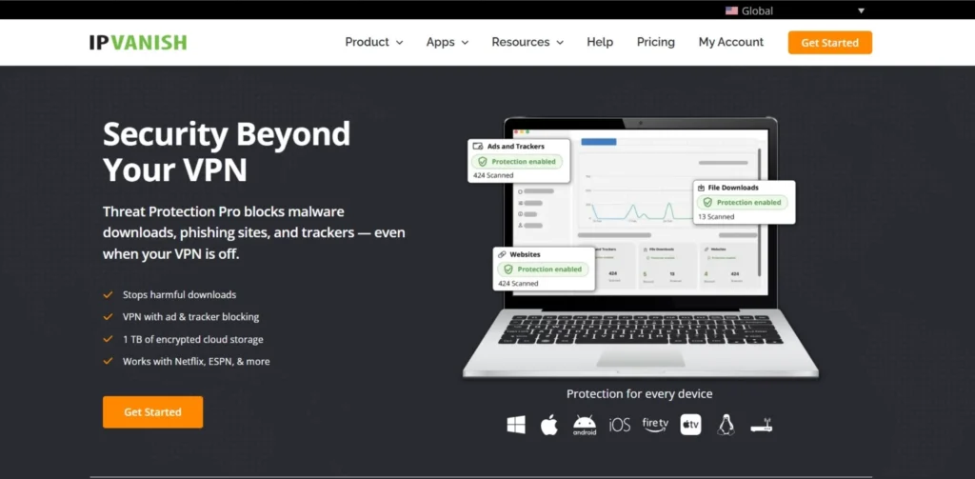Click File Downloads Protection enabled badge
Image resolution: width=975 pixels, height=479 pixels.
click(743, 202)
